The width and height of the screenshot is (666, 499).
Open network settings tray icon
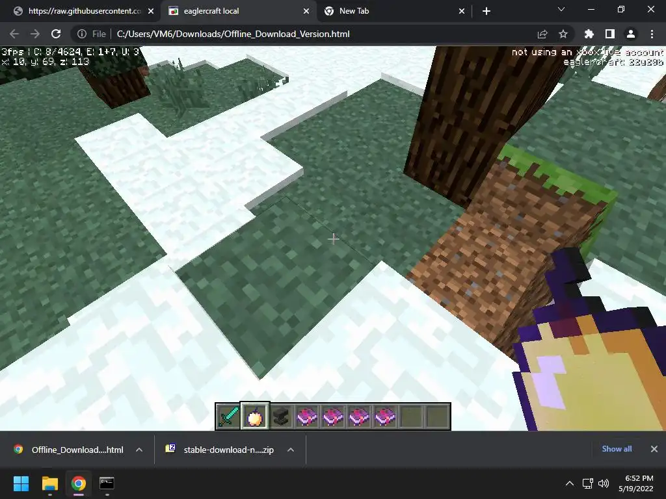point(588,483)
